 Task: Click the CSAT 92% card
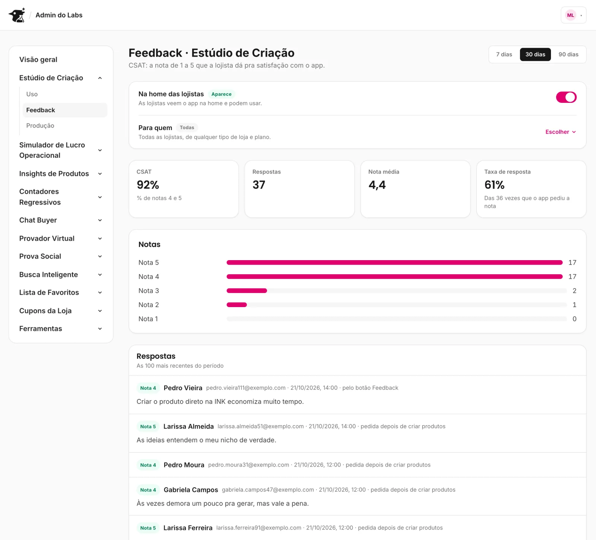[184, 189]
